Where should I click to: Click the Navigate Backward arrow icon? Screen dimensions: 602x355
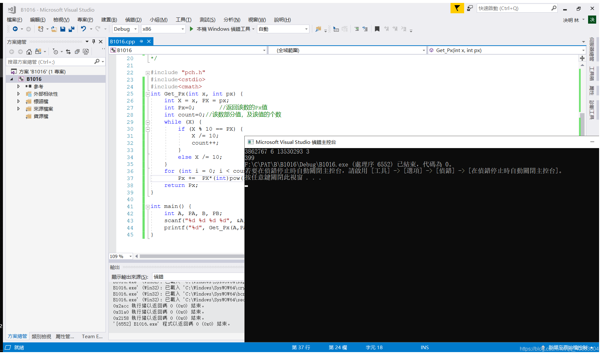(15, 29)
